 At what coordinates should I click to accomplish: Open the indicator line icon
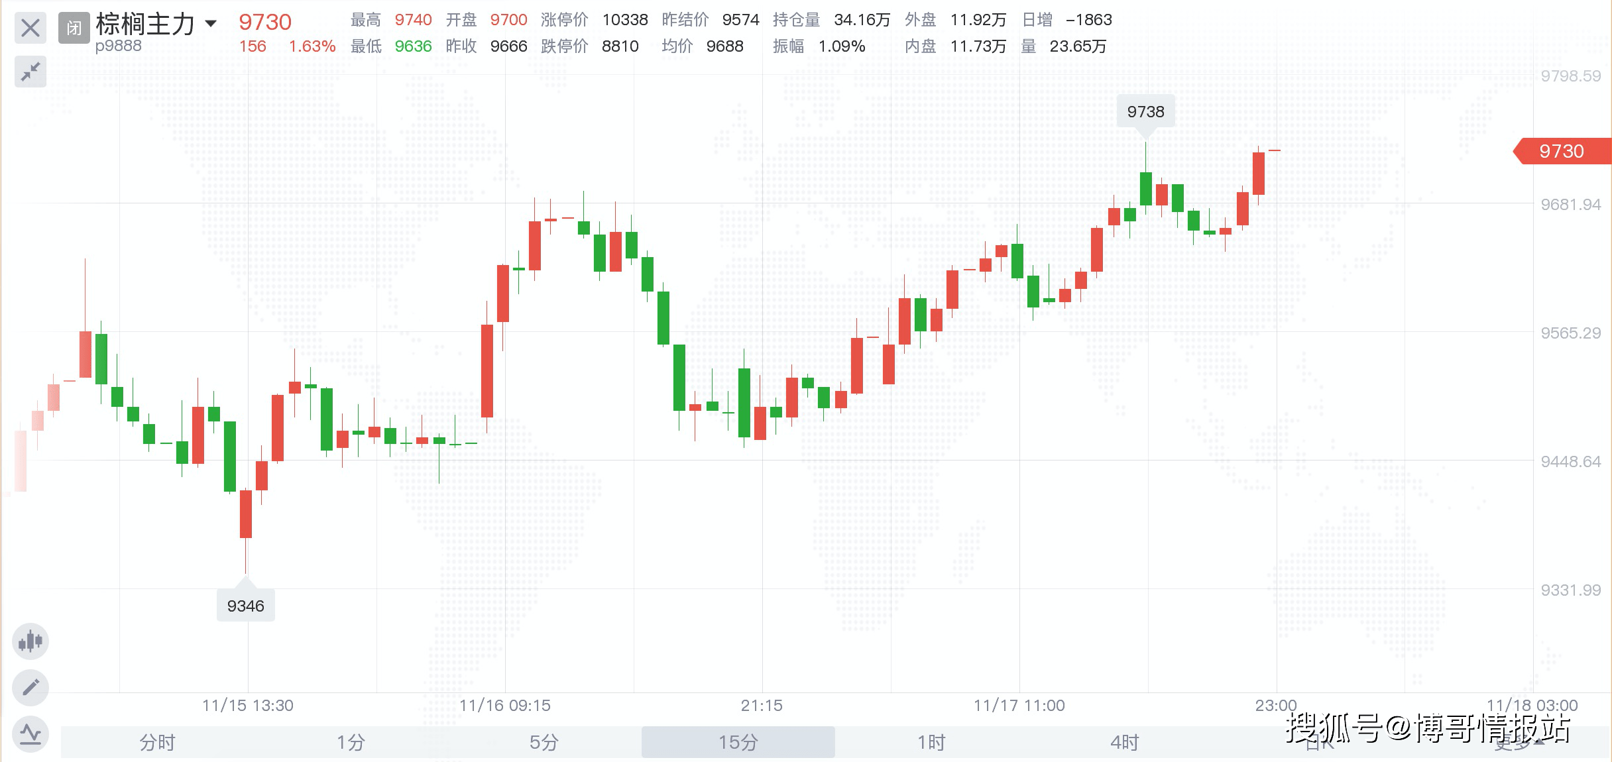tap(30, 734)
